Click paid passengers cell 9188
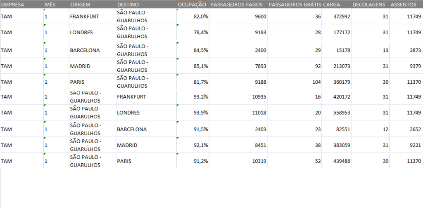 238,82
